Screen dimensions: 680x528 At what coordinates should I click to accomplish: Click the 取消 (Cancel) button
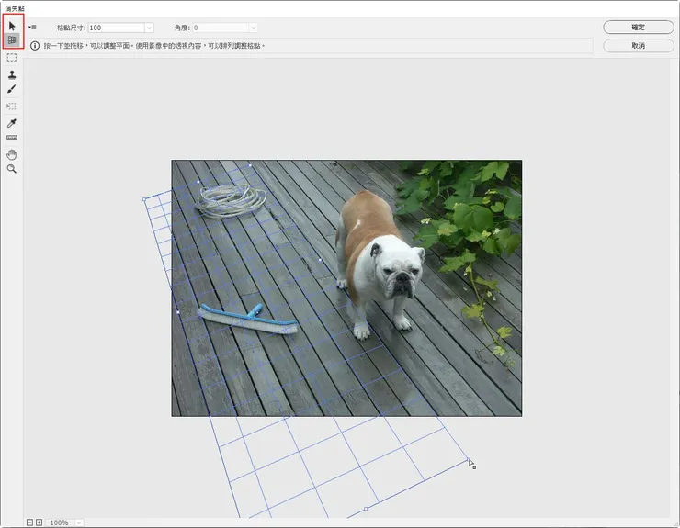coord(638,45)
